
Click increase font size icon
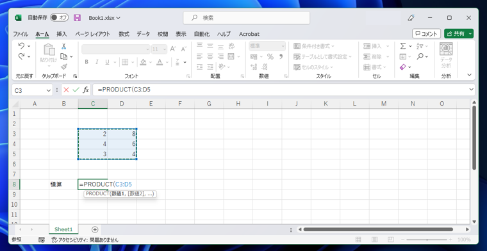pyautogui.click(x=173, y=49)
